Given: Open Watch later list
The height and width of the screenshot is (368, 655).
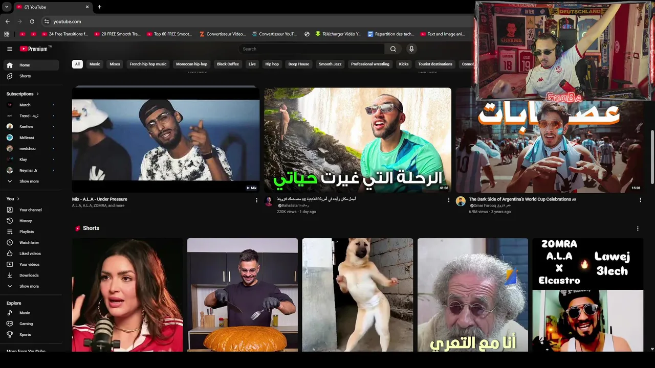Looking at the screenshot, I should [31, 242].
